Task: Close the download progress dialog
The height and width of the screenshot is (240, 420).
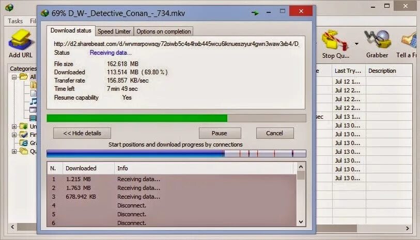Action: coord(301,11)
